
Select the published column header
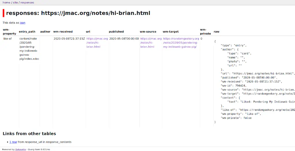click(x=116, y=32)
